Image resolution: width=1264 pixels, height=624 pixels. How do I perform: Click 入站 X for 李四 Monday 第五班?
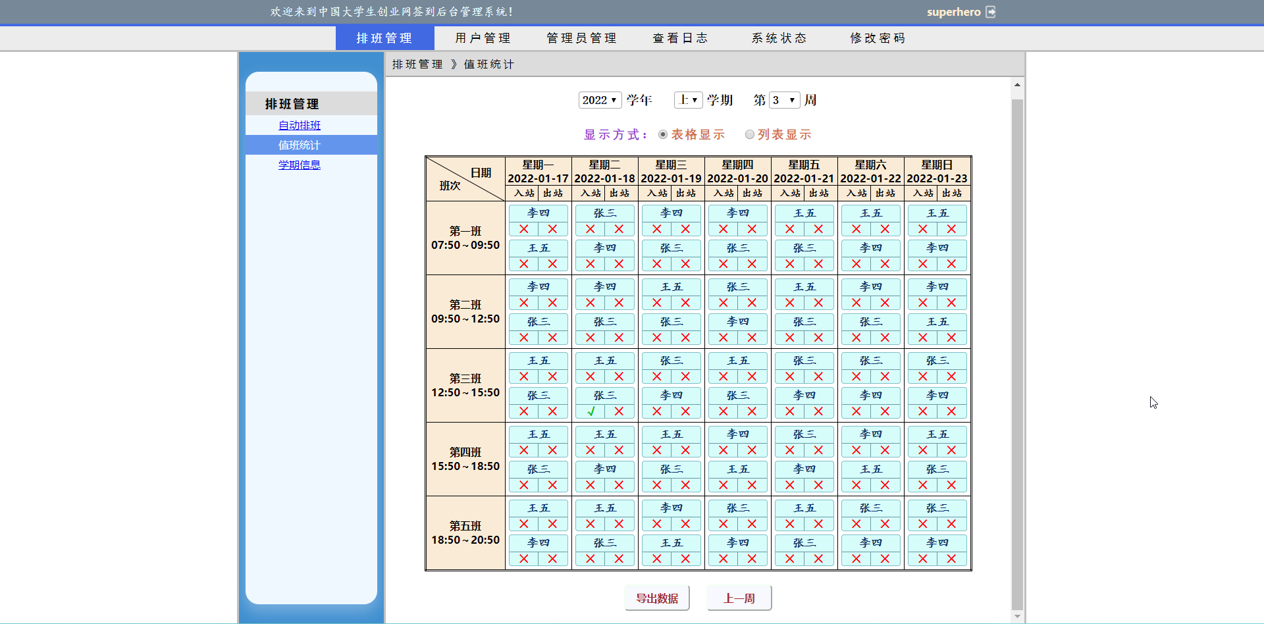click(524, 559)
